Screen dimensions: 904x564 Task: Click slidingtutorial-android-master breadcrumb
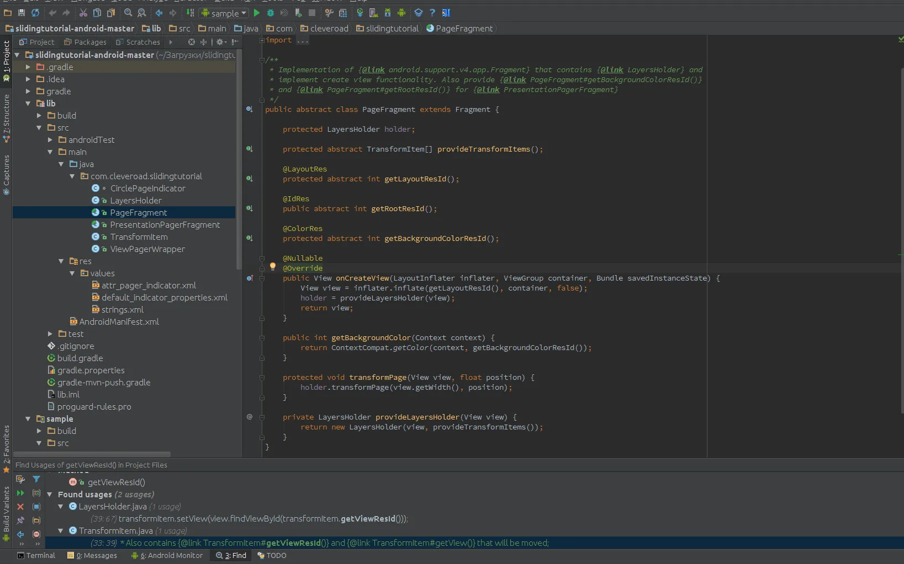click(70, 28)
